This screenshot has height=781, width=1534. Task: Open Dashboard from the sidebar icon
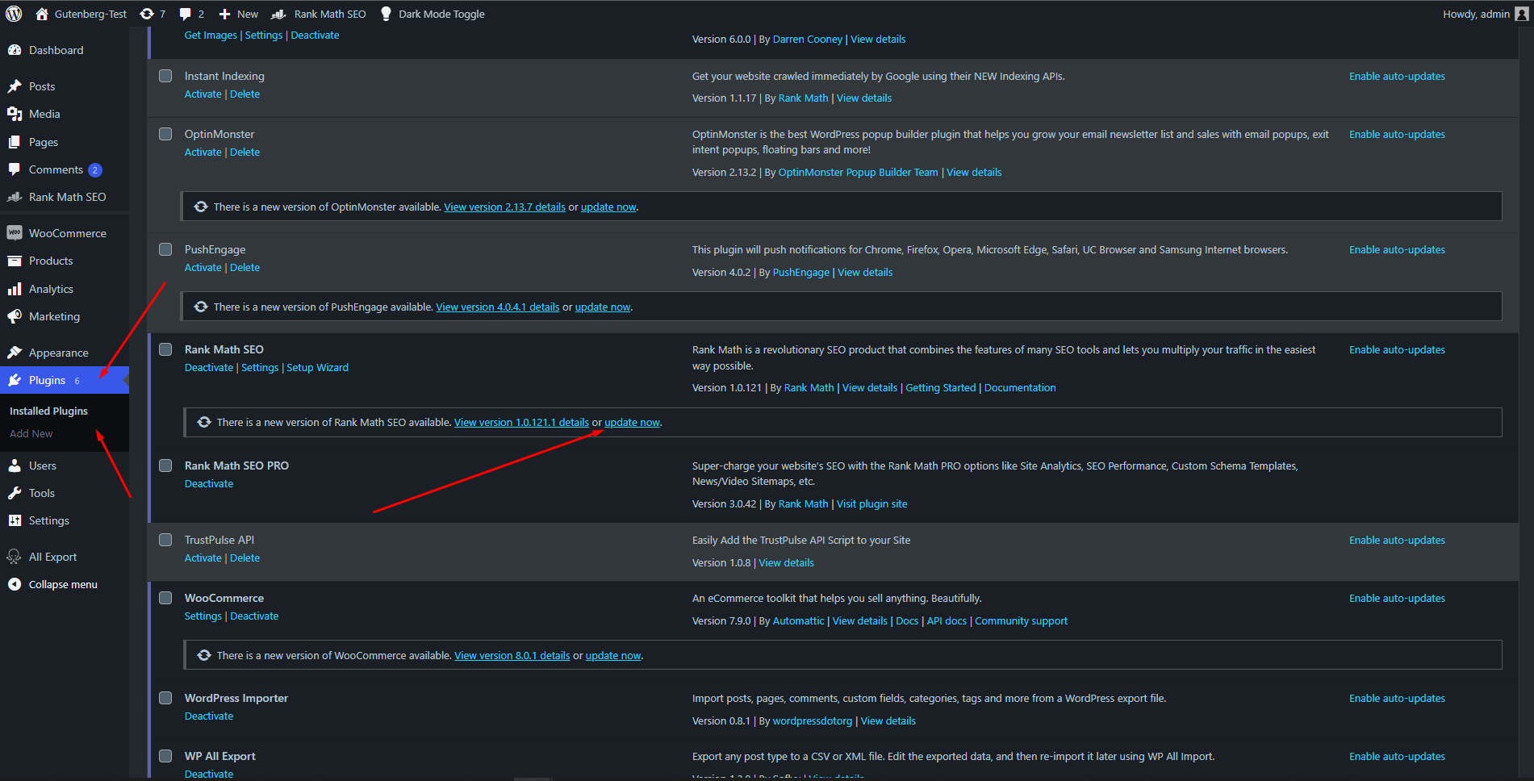[15, 50]
